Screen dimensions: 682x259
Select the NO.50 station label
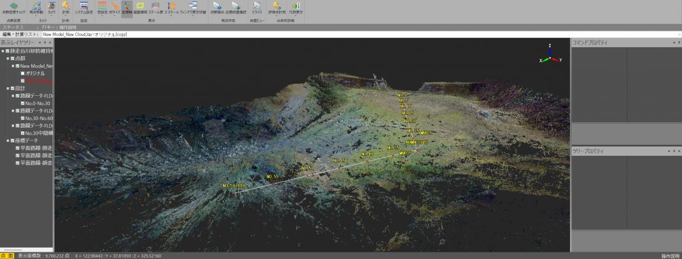pos(308,168)
